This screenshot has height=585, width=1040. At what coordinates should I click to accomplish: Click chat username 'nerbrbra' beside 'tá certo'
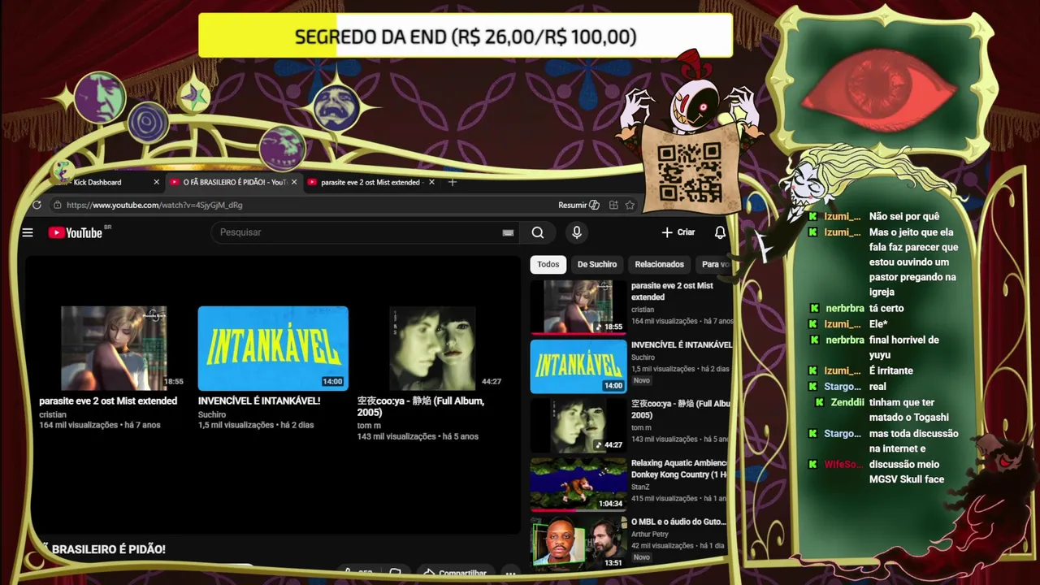click(845, 308)
